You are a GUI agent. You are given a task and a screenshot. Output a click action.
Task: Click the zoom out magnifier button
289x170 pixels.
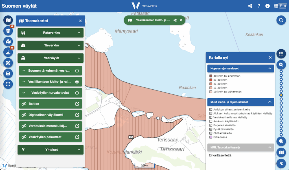tap(281, 142)
